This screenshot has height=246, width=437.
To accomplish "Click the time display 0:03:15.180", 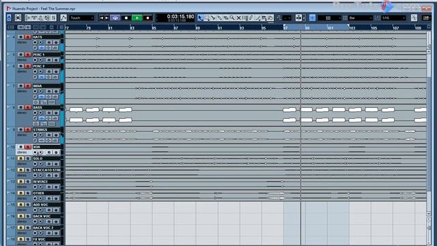I will [x=180, y=16].
